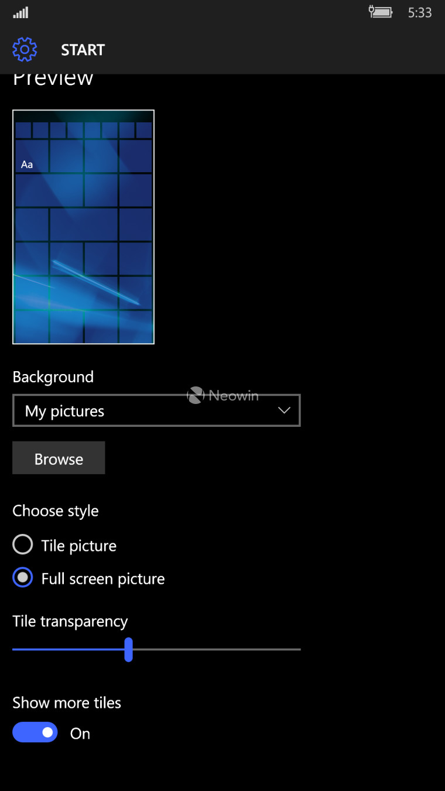Click the Show more tiles heading
445x791 pixels.
67,703
